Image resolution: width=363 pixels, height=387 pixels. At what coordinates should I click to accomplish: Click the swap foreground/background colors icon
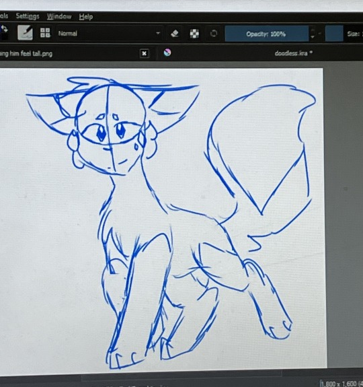(4, 29)
